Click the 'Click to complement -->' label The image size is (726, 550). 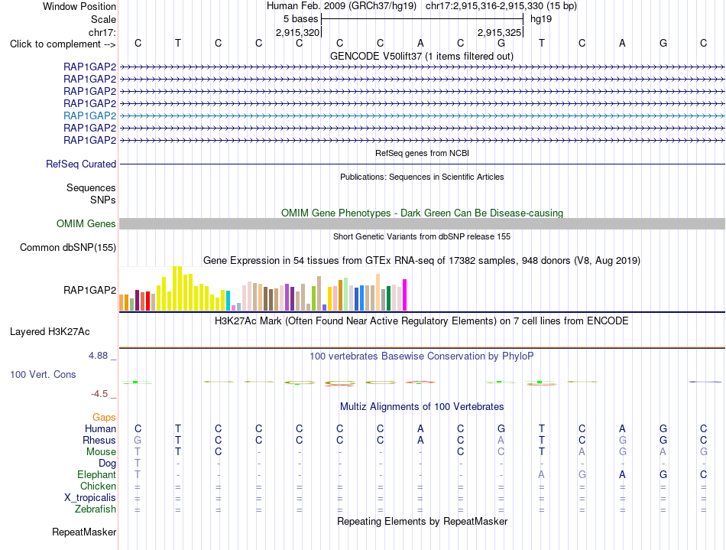pos(63,44)
